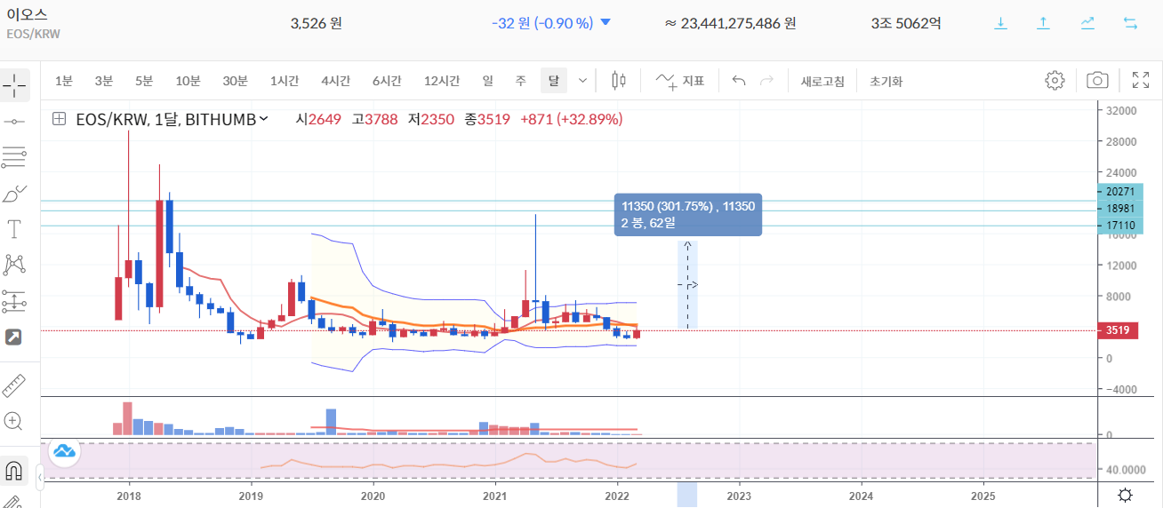Expand the price change dropdown triangle
This screenshot has width=1163, height=508.
[606, 23]
